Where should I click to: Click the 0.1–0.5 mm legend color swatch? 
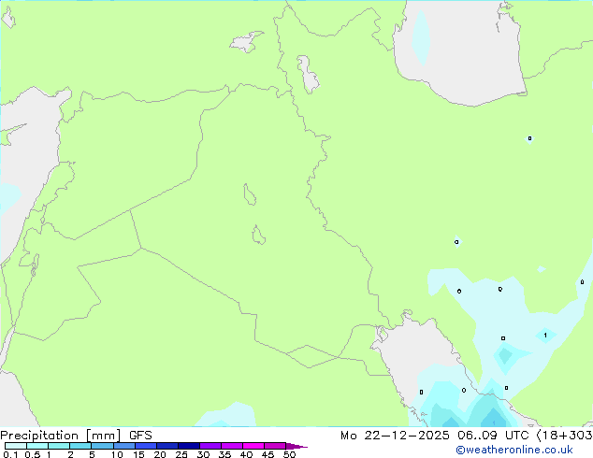[x=16, y=446]
